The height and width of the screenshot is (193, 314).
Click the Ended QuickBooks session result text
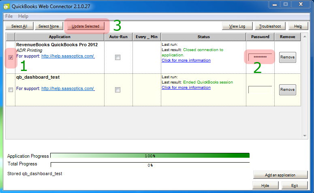[x=208, y=82]
